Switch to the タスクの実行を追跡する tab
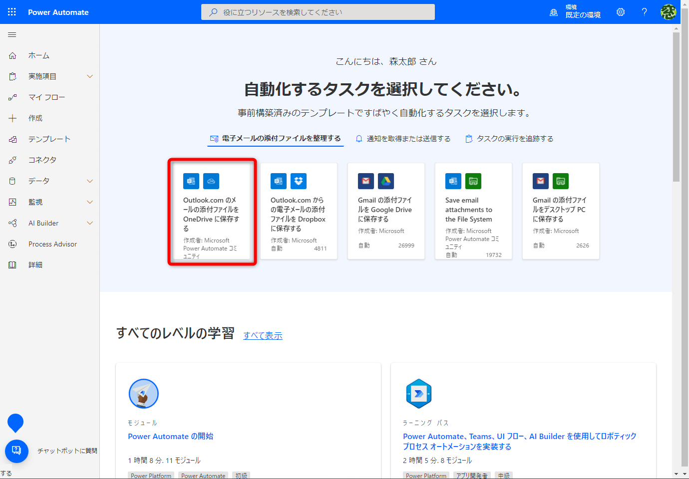The width and height of the screenshot is (689, 479). [509, 138]
